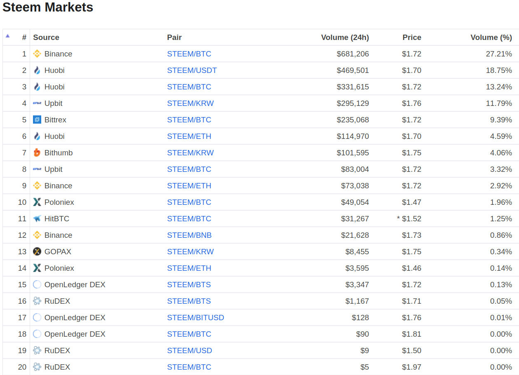Click the Huobi icon in row 2

(x=37, y=70)
